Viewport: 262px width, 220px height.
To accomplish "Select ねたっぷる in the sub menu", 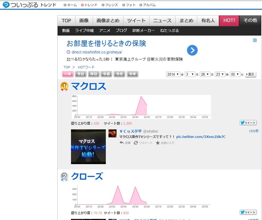I will pyautogui.click(x=169, y=31).
